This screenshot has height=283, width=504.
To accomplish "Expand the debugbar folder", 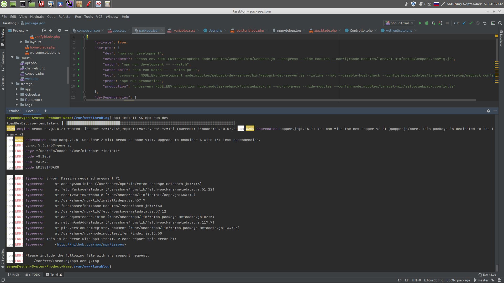I will pyautogui.click(x=17, y=94).
